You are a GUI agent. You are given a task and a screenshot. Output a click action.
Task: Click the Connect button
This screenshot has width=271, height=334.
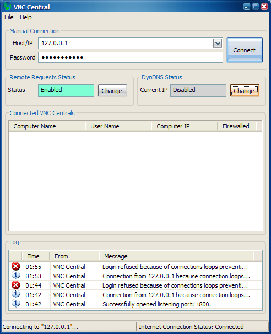[245, 50]
